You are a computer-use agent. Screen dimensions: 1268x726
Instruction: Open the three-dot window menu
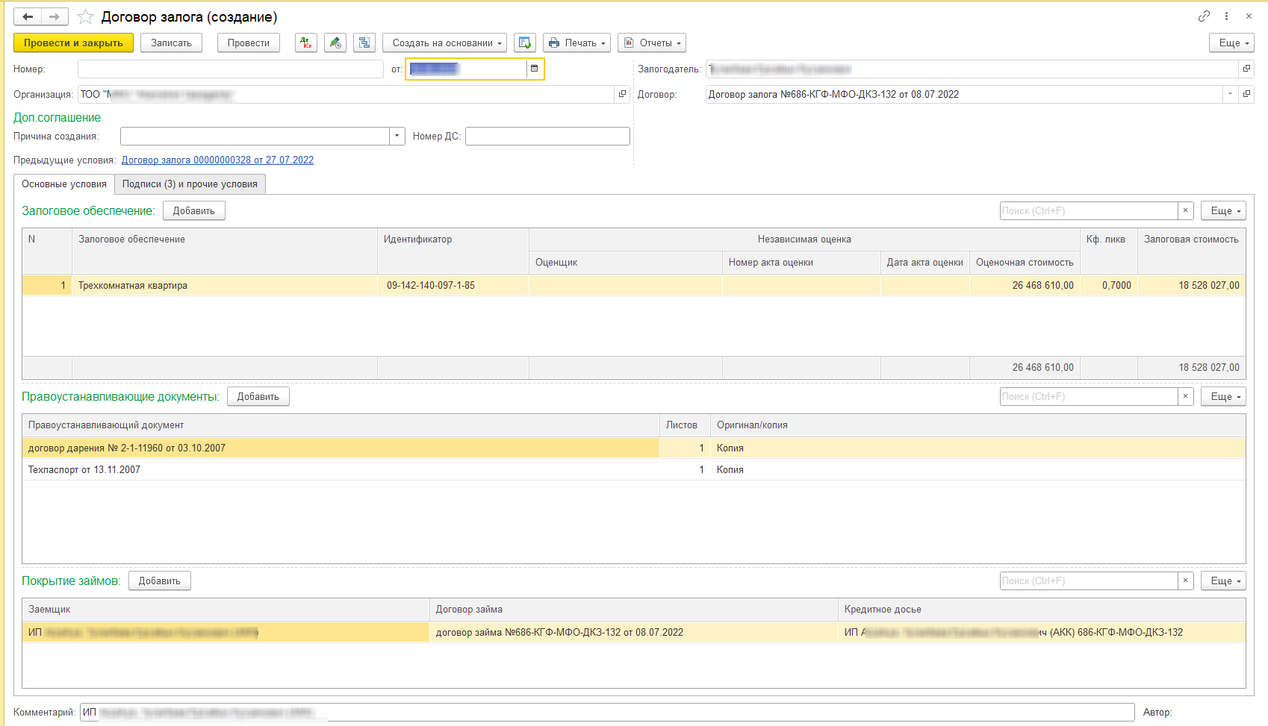coord(1226,16)
